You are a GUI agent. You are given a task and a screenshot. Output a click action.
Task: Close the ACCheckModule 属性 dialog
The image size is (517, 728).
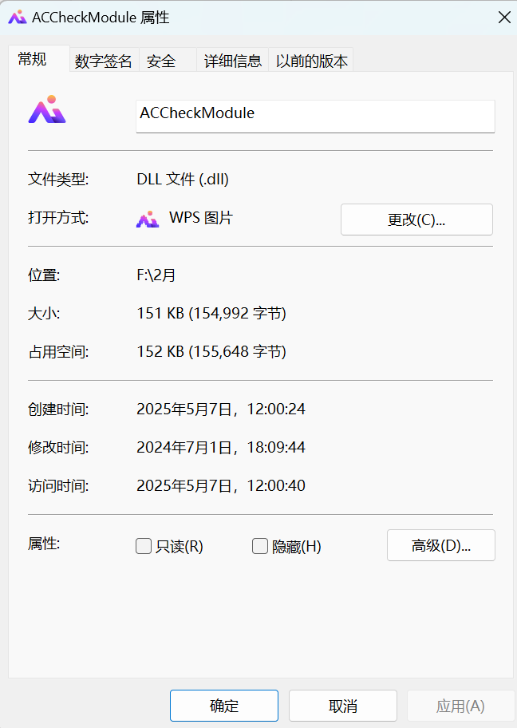504,18
